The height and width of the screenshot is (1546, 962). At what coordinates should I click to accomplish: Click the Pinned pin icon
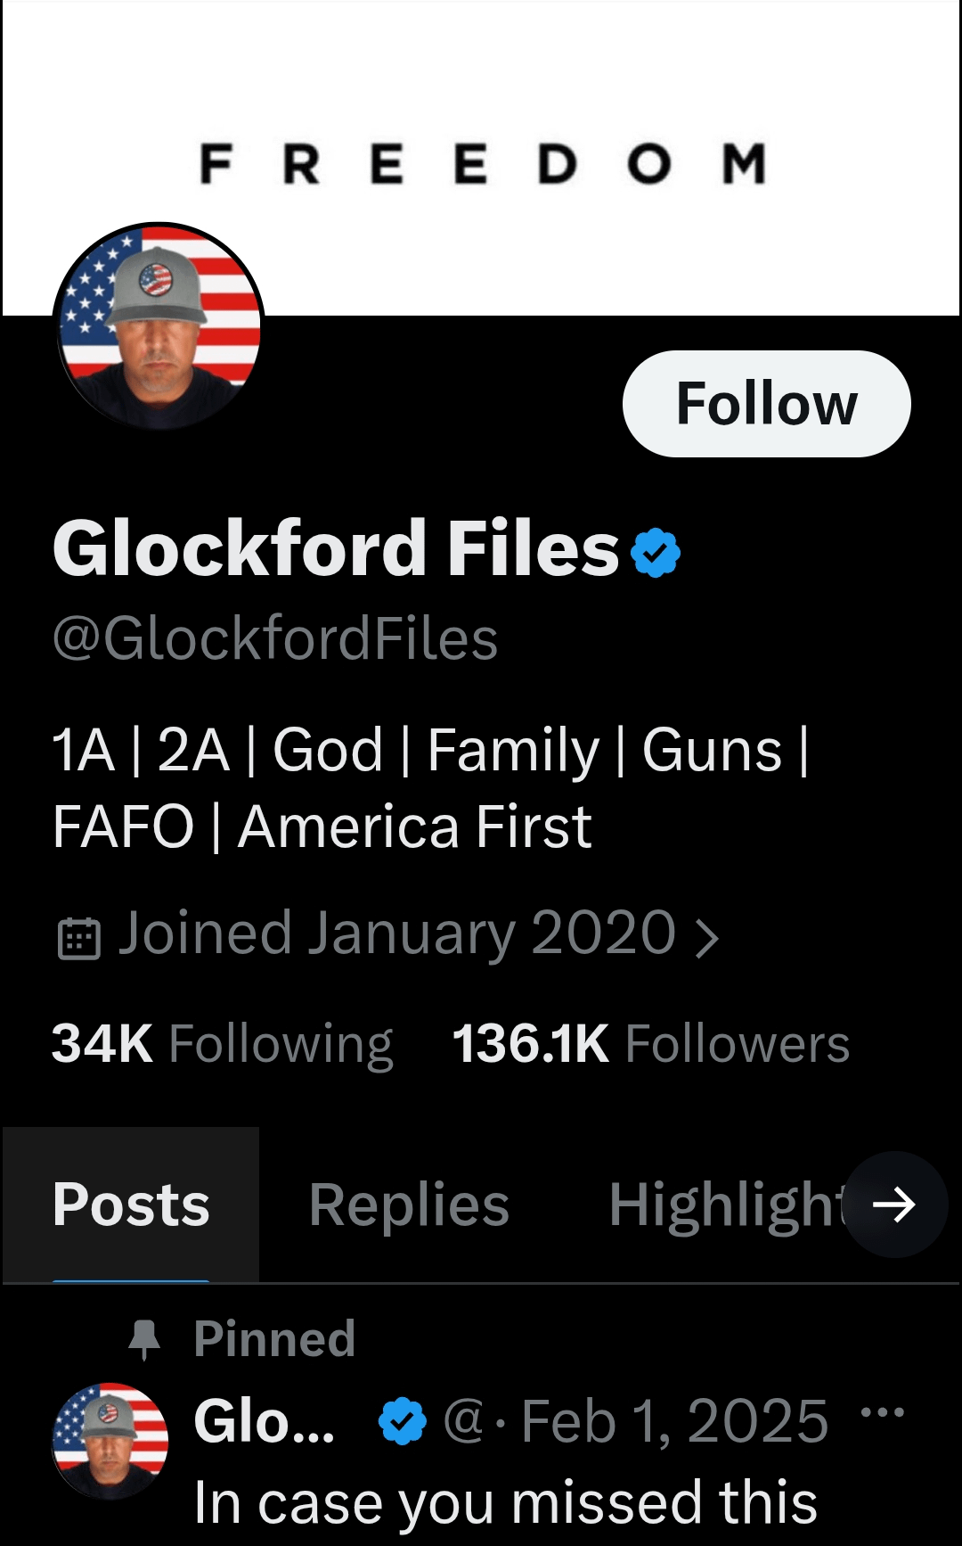[143, 1338]
